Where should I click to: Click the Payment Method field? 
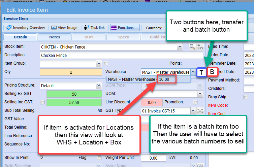pyautogui.click(x=249, y=80)
